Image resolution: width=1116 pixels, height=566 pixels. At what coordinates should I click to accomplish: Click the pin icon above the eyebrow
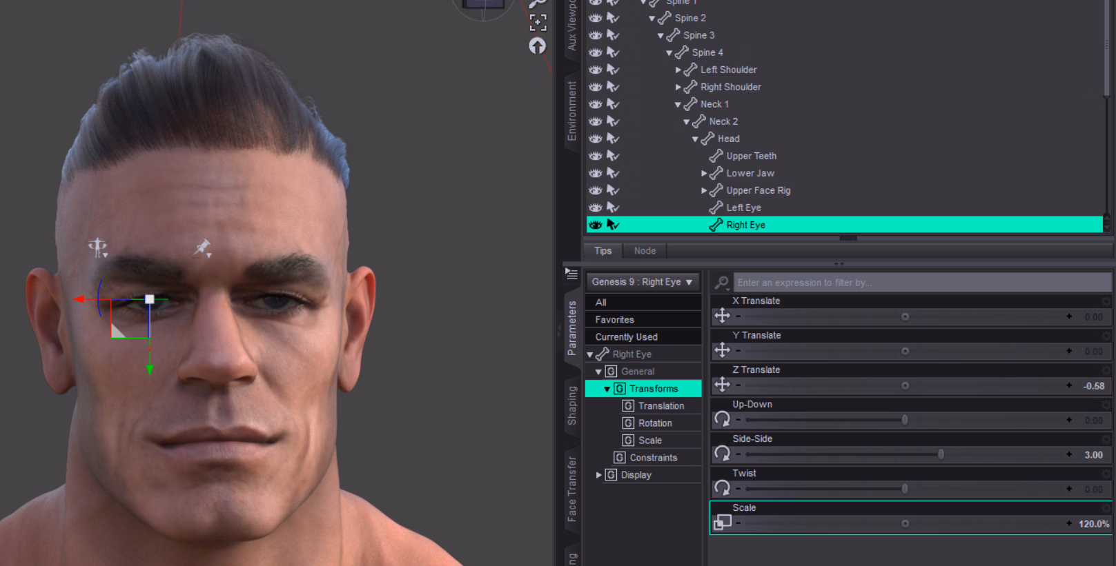(202, 247)
